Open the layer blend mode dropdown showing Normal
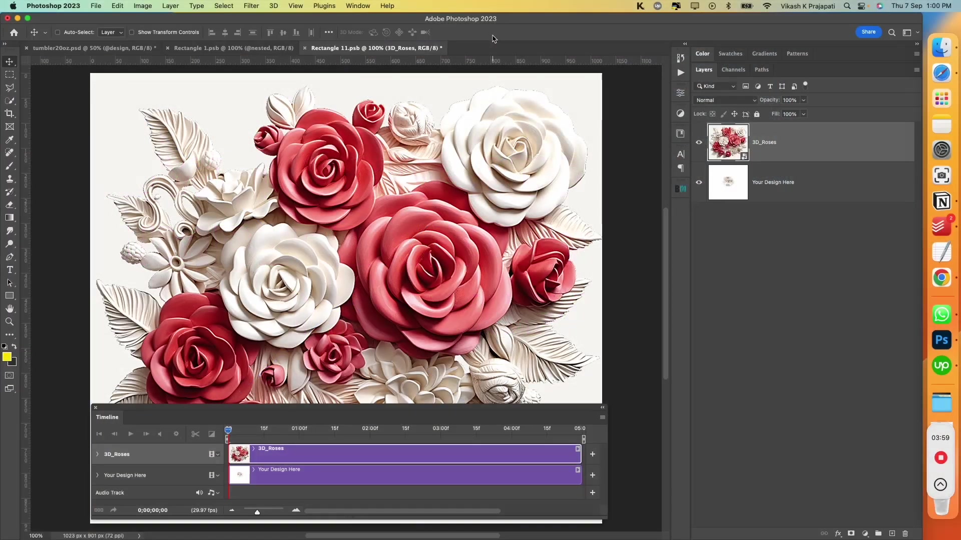Viewport: 961px width, 540px height. [x=726, y=100]
